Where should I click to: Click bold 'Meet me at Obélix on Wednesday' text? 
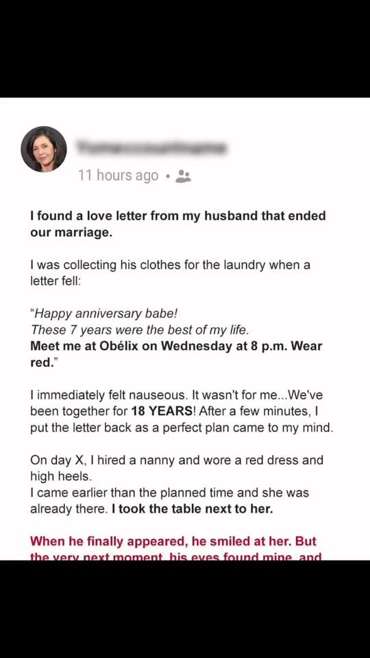[176, 346]
